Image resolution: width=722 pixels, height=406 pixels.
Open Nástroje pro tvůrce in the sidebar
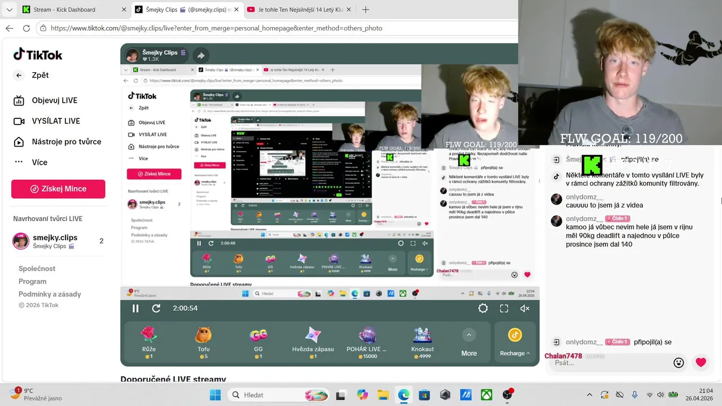(58, 142)
